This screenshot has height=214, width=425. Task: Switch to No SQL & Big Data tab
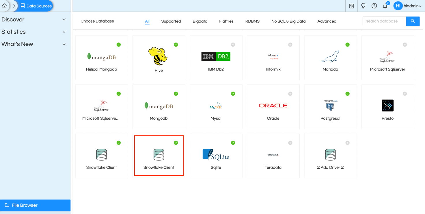click(x=288, y=21)
